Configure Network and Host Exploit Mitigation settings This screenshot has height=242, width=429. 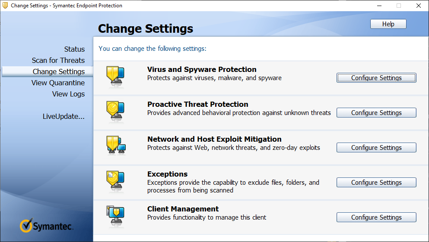376,148
